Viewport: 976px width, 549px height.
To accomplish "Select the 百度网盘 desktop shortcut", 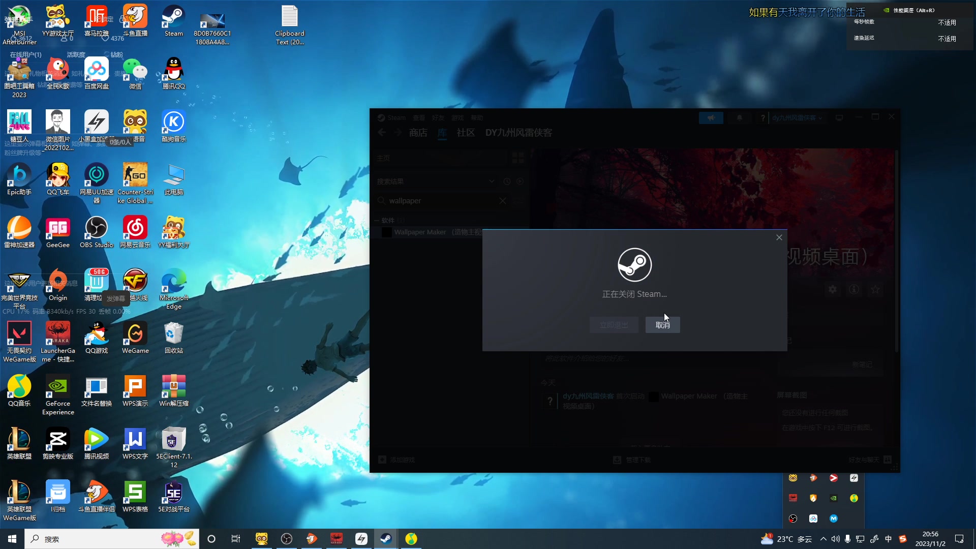I will [97, 74].
